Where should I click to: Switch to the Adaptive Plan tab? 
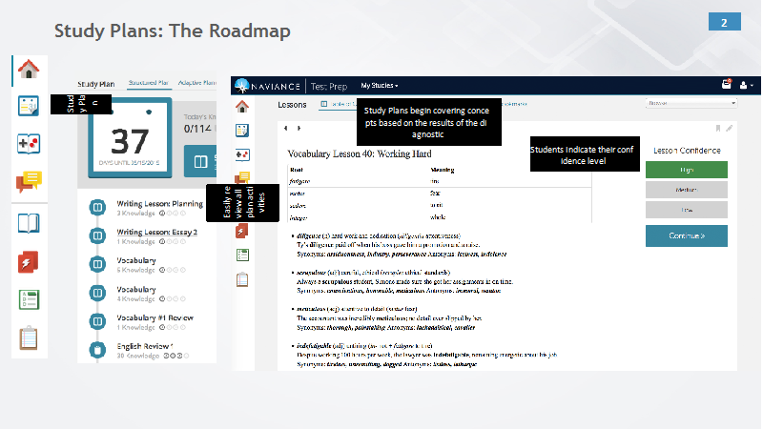coord(196,83)
